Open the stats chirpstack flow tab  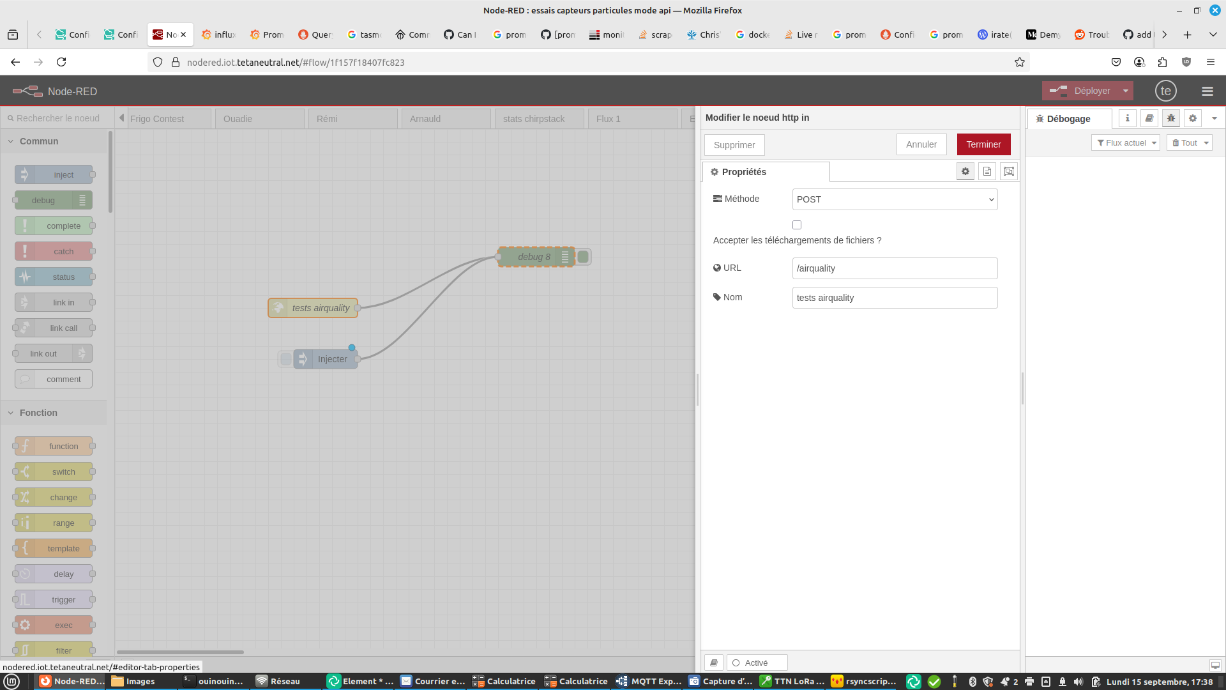coord(538,119)
